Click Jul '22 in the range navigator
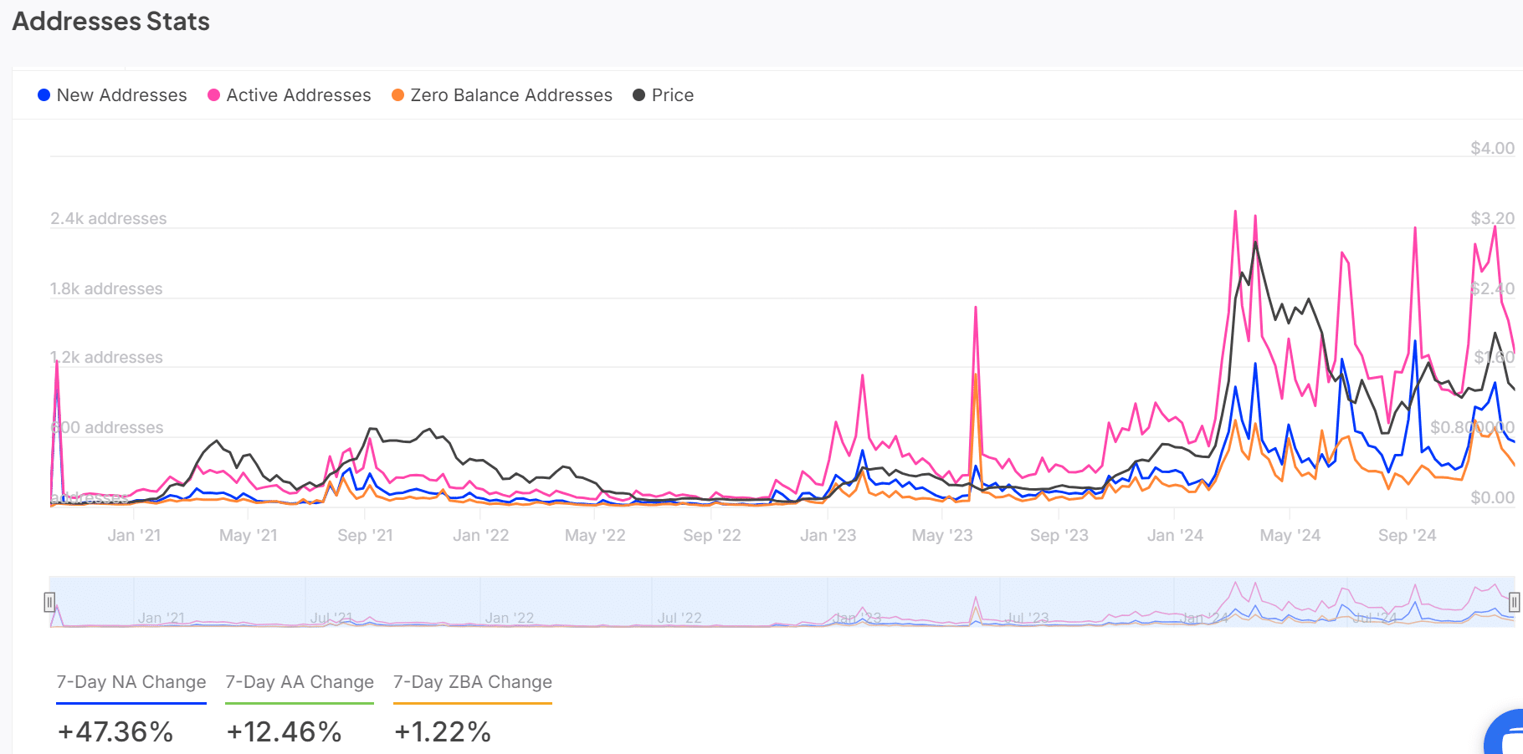 pyautogui.click(x=679, y=618)
